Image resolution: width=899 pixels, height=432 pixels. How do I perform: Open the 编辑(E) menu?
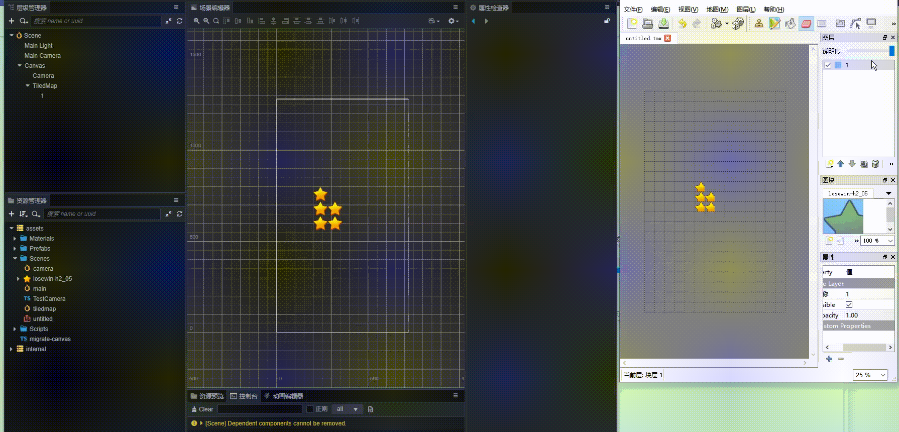pyautogui.click(x=660, y=9)
